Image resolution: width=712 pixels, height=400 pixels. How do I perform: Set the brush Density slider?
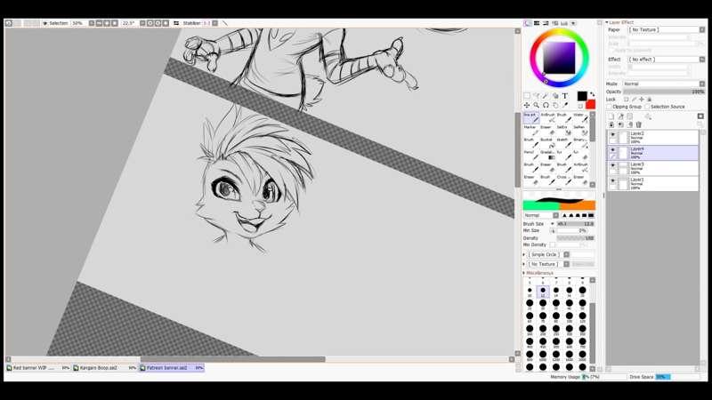coord(576,238)
